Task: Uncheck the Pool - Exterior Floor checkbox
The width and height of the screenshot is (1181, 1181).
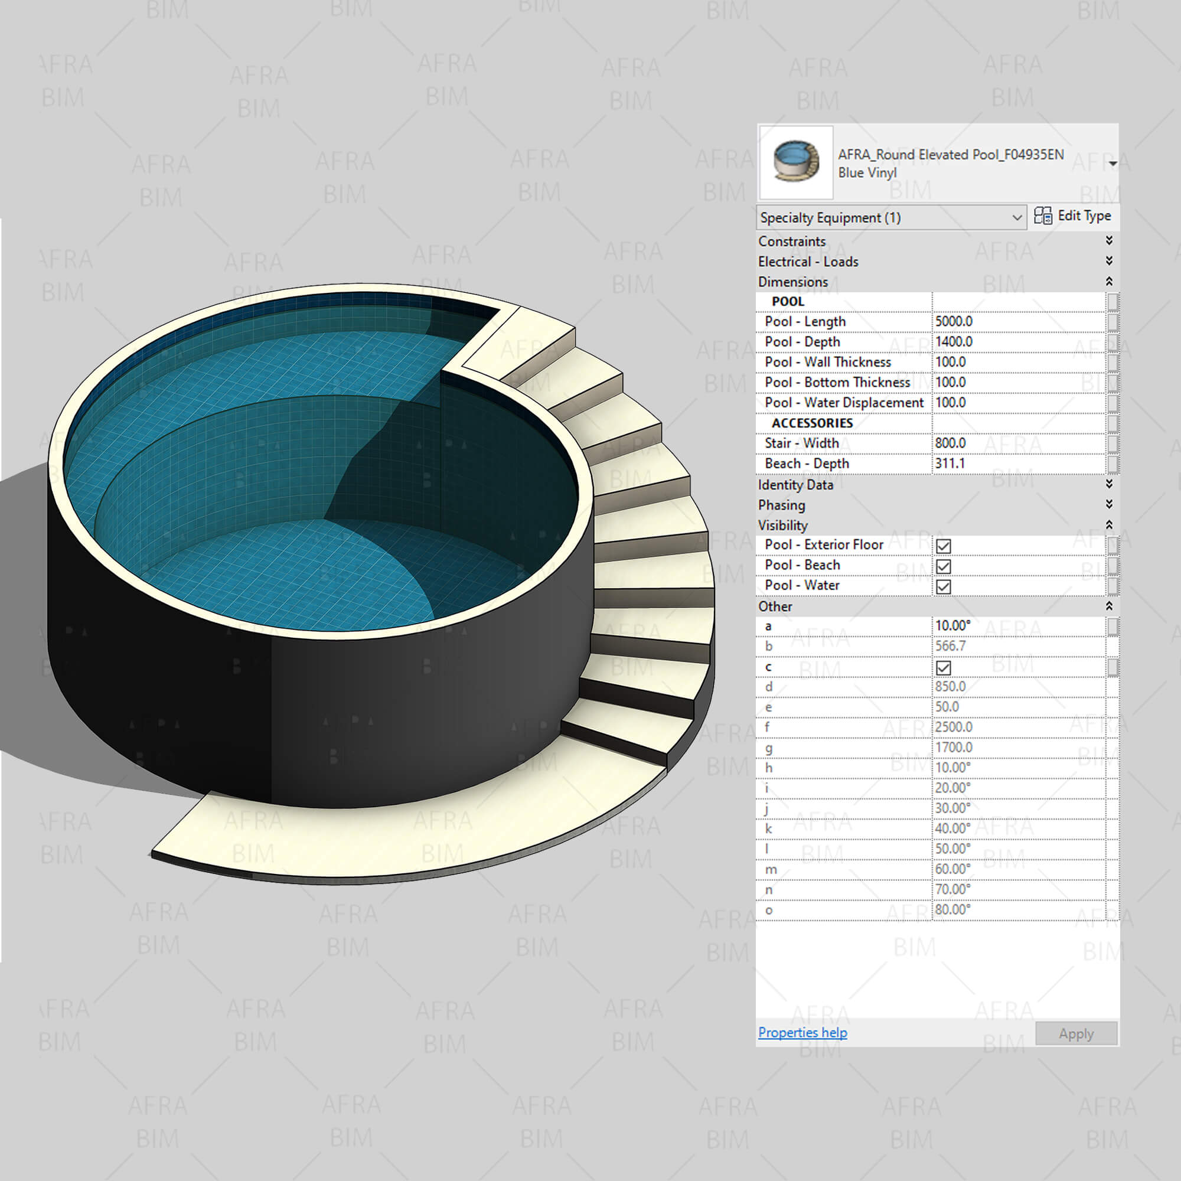Action: [943, 546]
